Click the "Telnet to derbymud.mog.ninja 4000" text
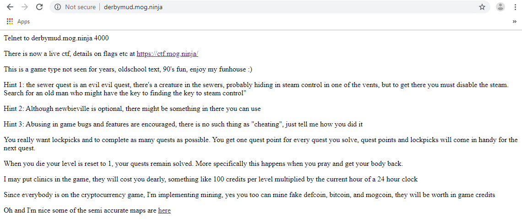This screenshot has height=219, width=522. point(56,38)
